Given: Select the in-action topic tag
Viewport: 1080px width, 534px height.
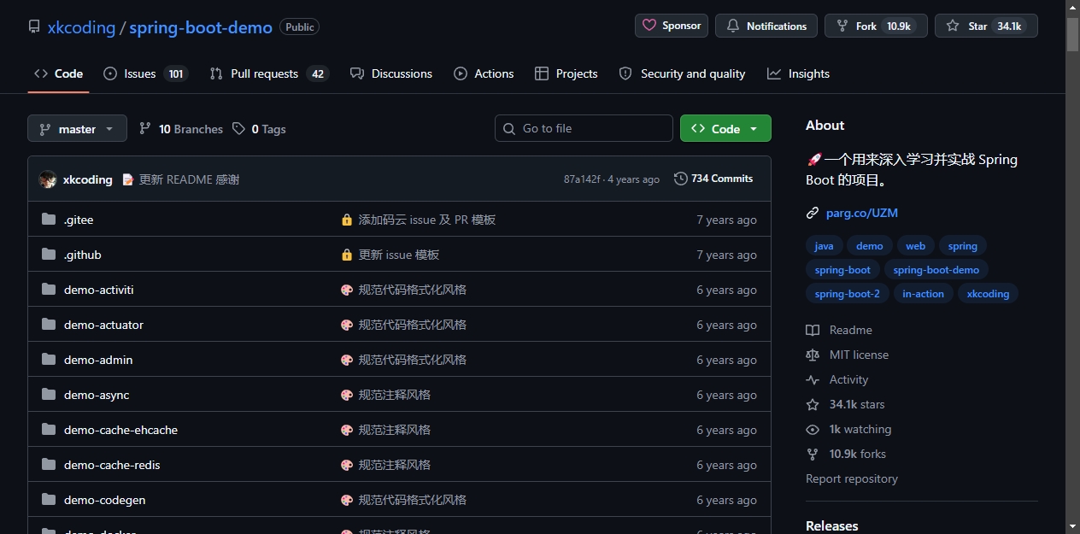Looking at the screenshot, I should coord(924,294).
